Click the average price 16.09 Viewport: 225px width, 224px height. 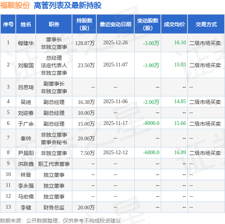(180, 152)
